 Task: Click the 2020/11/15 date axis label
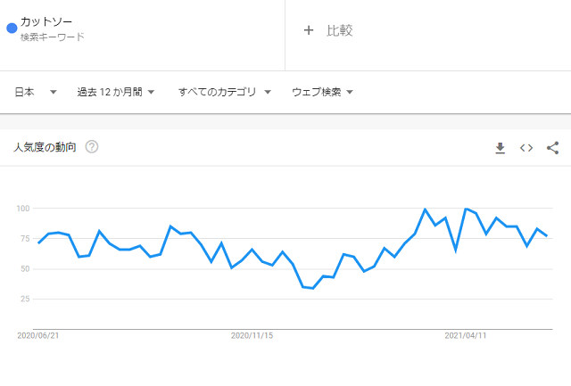[252, 335]
